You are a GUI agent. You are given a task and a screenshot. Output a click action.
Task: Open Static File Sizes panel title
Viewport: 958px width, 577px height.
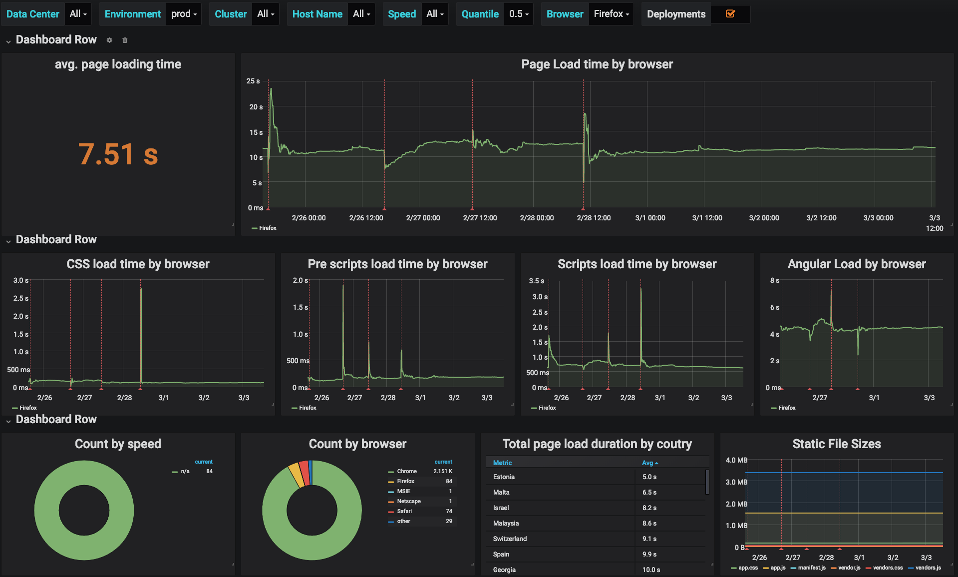click(837, 444)
